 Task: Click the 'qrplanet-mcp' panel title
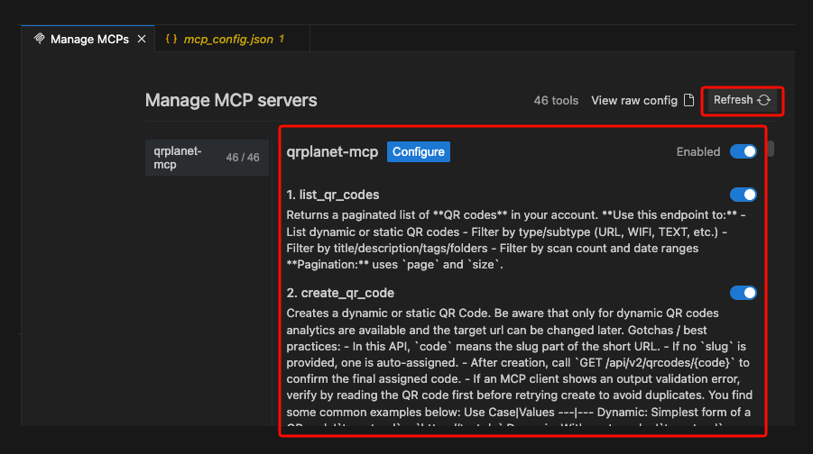[x=332, y=151]
